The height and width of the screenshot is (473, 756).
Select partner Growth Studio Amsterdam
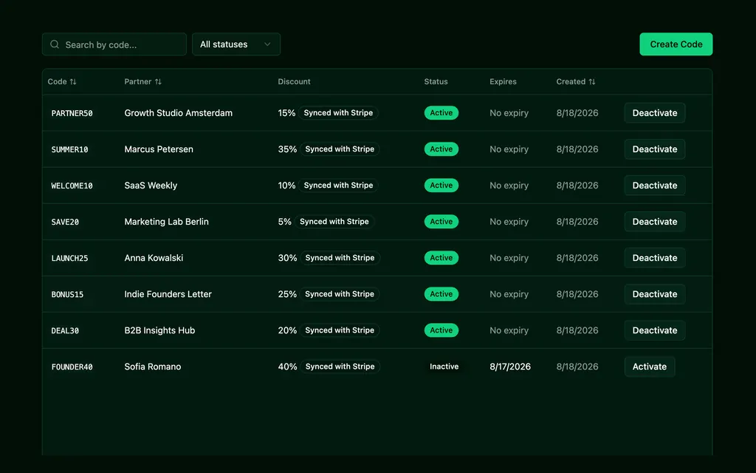(179, 113)
